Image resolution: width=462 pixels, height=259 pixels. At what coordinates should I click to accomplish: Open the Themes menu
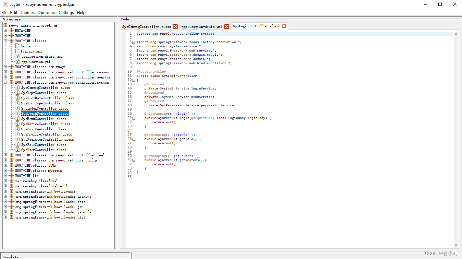click(x=27, y=12)
